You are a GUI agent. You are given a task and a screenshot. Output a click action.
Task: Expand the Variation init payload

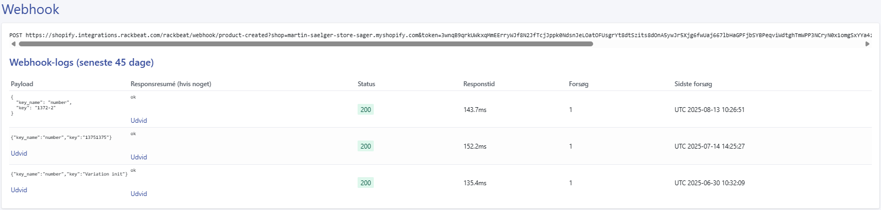(x=19, y=190)
